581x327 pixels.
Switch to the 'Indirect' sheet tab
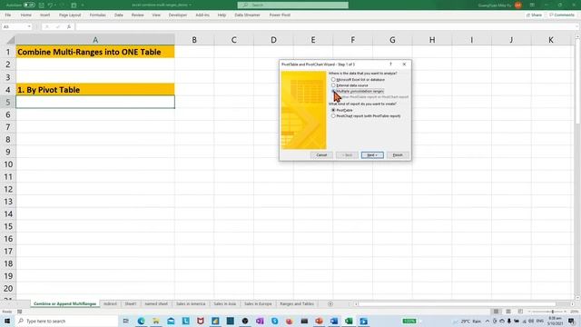pos(110,303)
